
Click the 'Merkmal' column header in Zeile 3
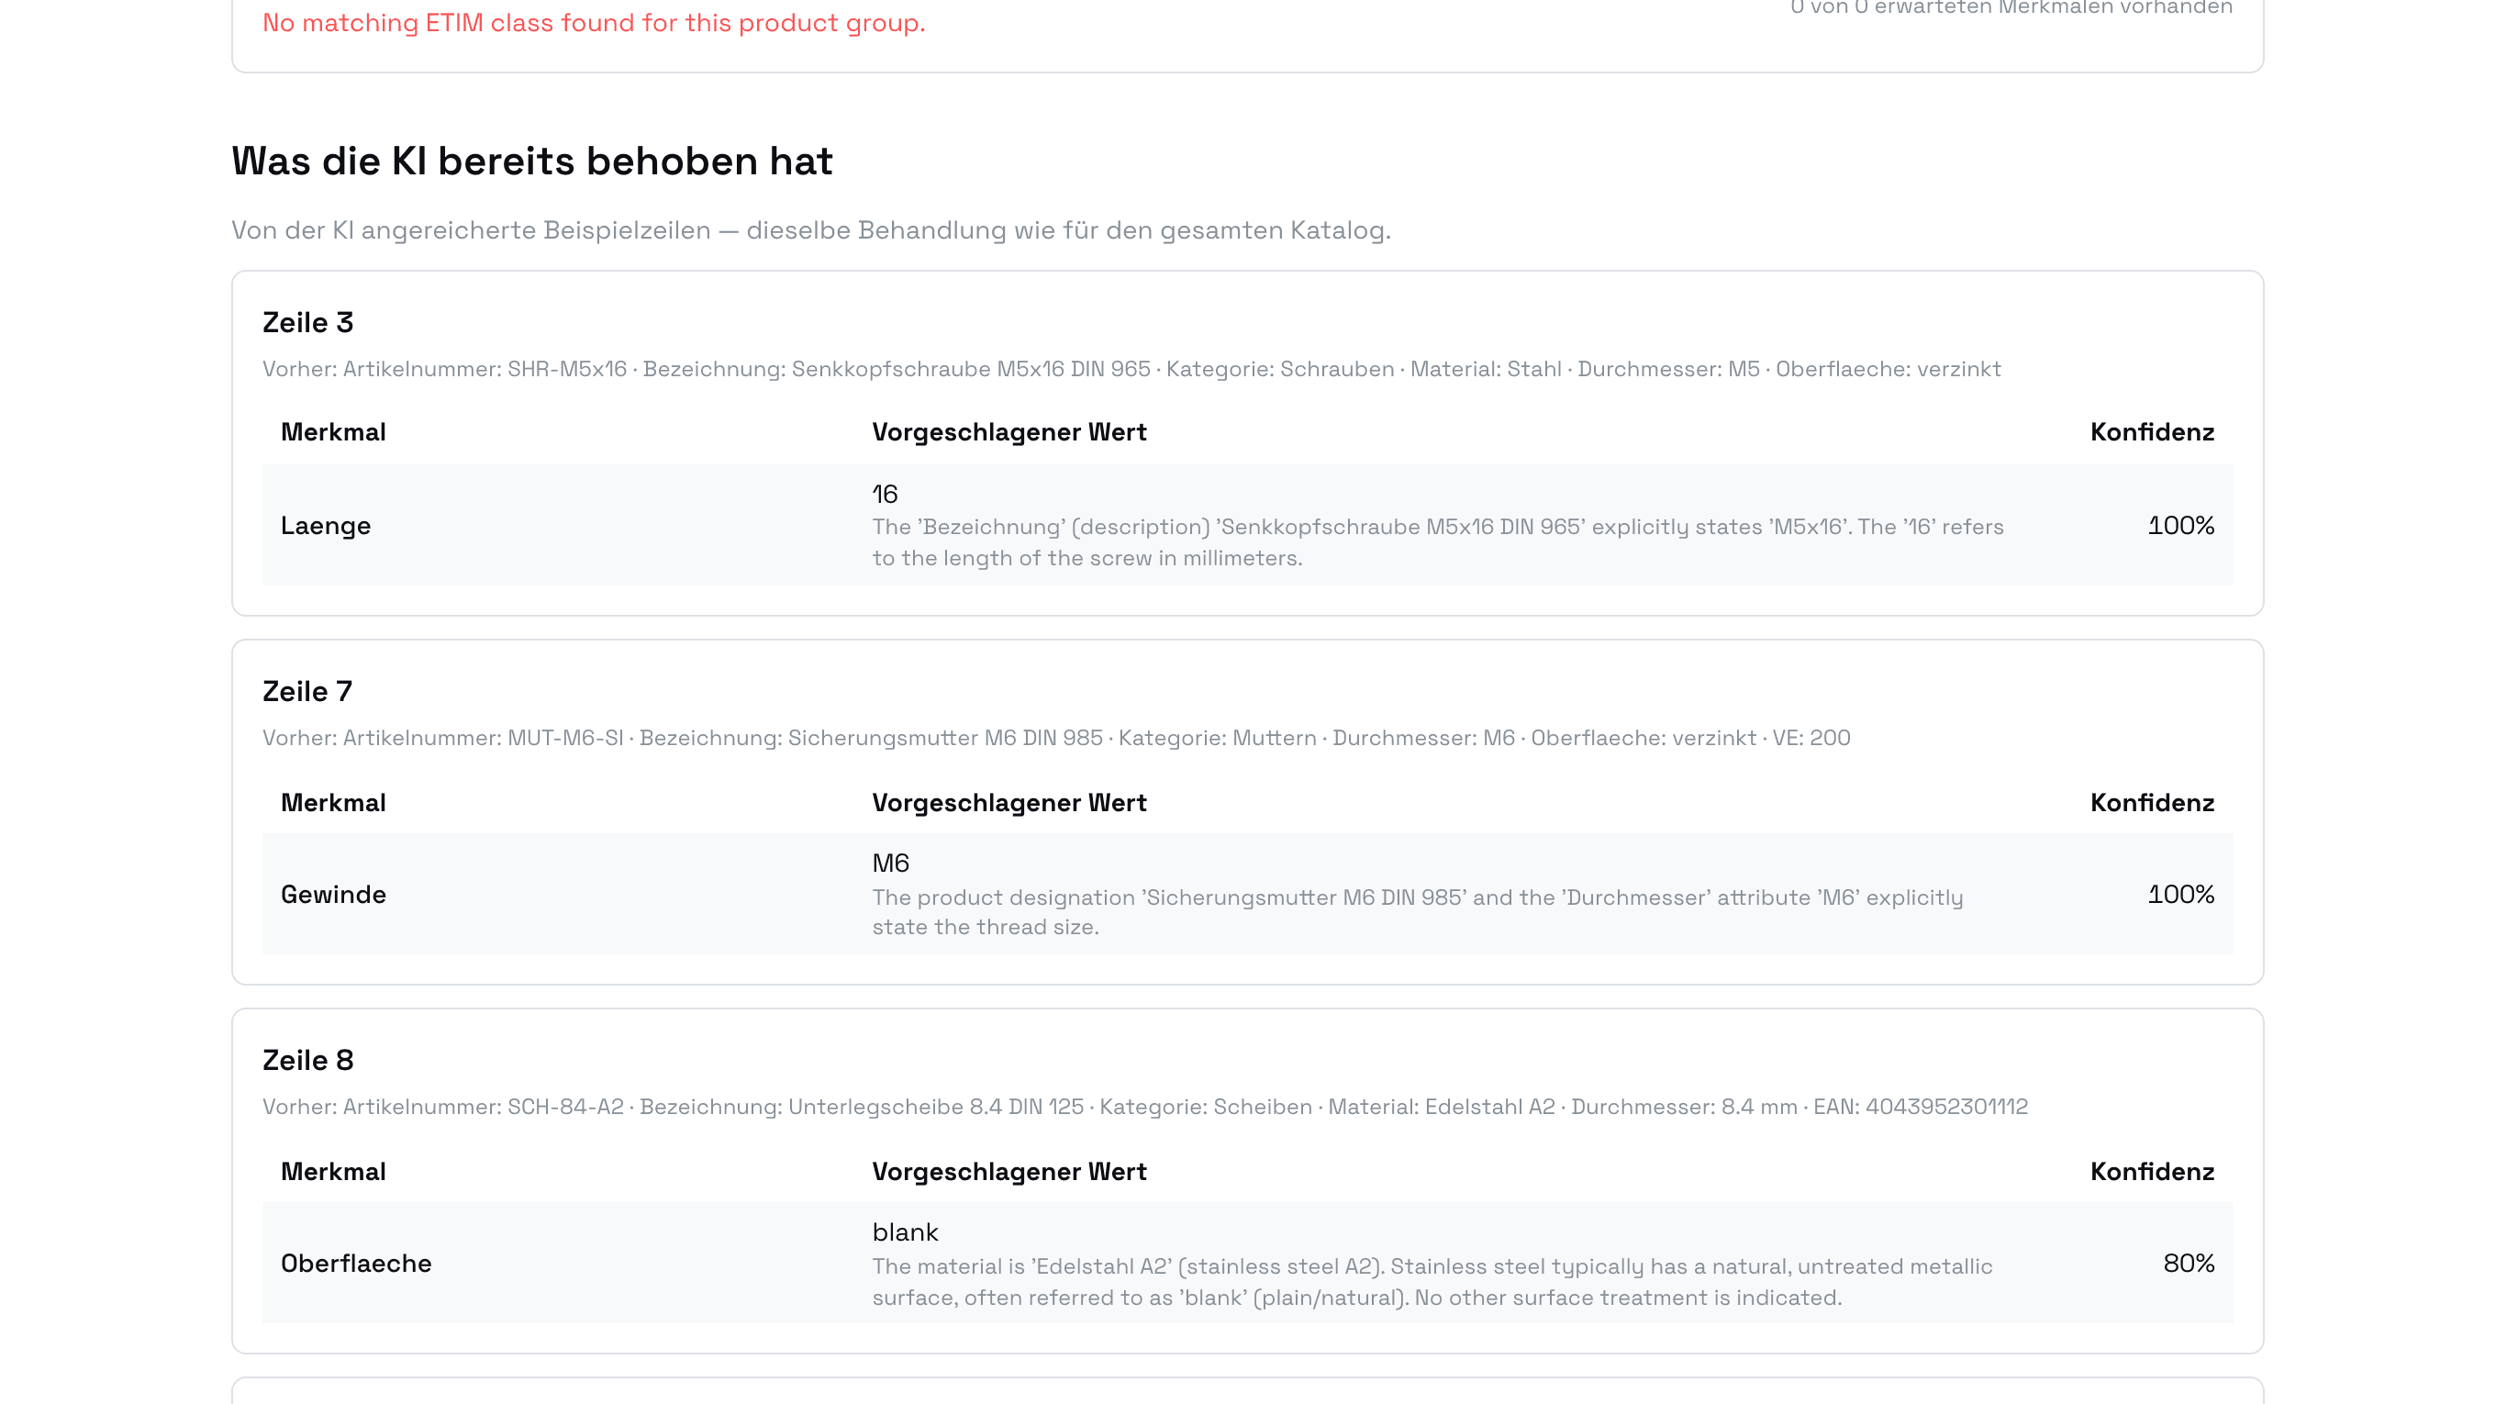click(333, 432)
